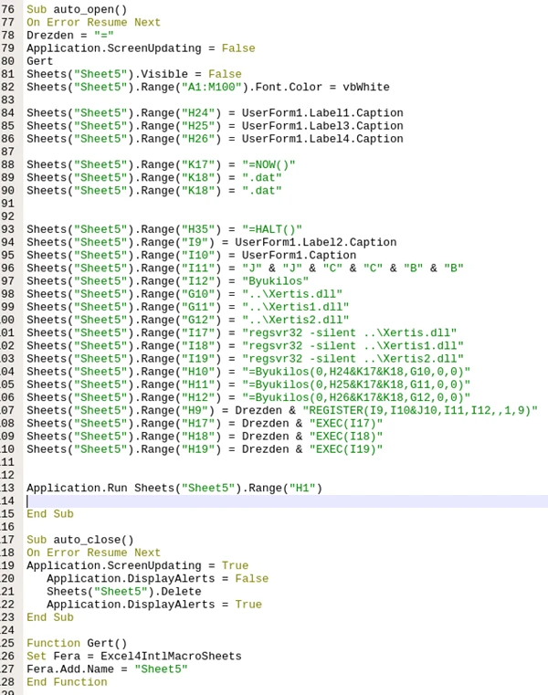Screen dimensions: 548x695
Task: Click the Range("G11") = "..\Xertis1.dll" line
Action: (x=188, y=307)
